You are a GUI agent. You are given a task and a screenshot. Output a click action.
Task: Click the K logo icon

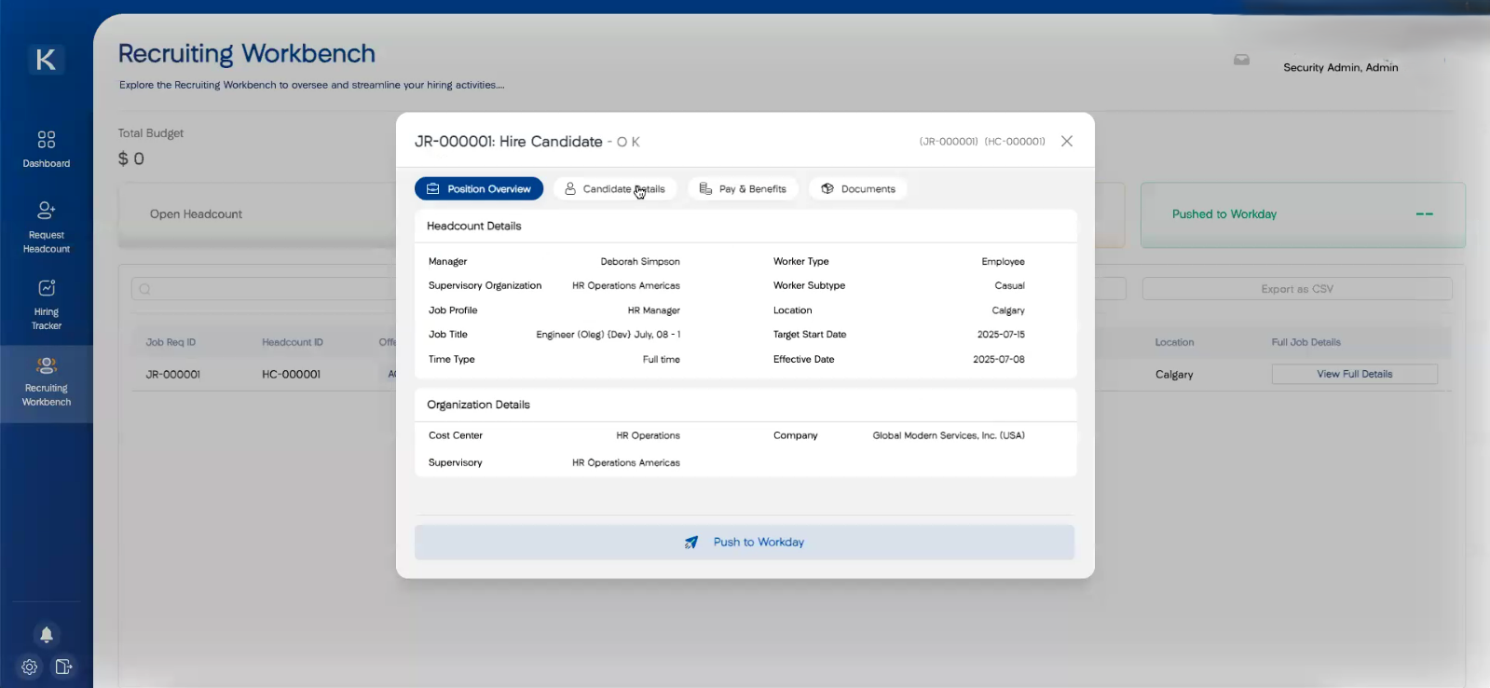(46, 60)
